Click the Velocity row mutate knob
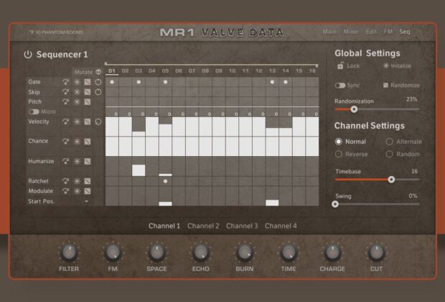 point(98,122)
